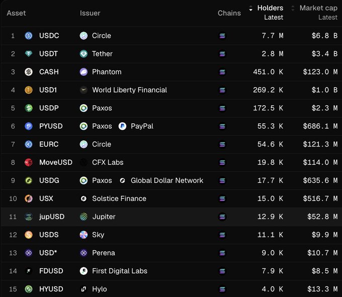Open the PYUSD asset name
The width and height of the screenshot is (342, 297).
[x=51, y=126]
